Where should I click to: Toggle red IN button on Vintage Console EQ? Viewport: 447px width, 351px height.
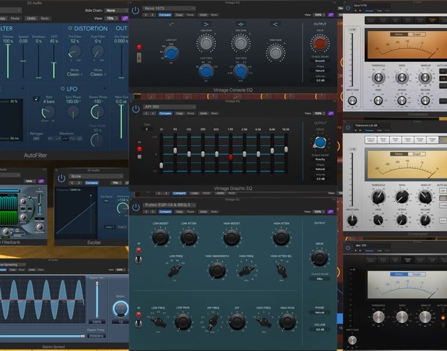click(139, 47)
